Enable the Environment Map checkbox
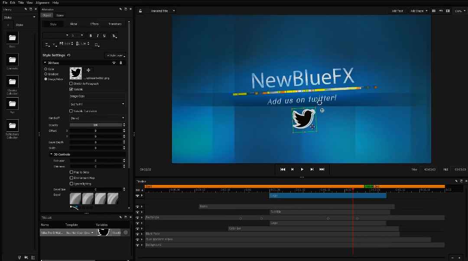468x261 pixels. [71, 178]
